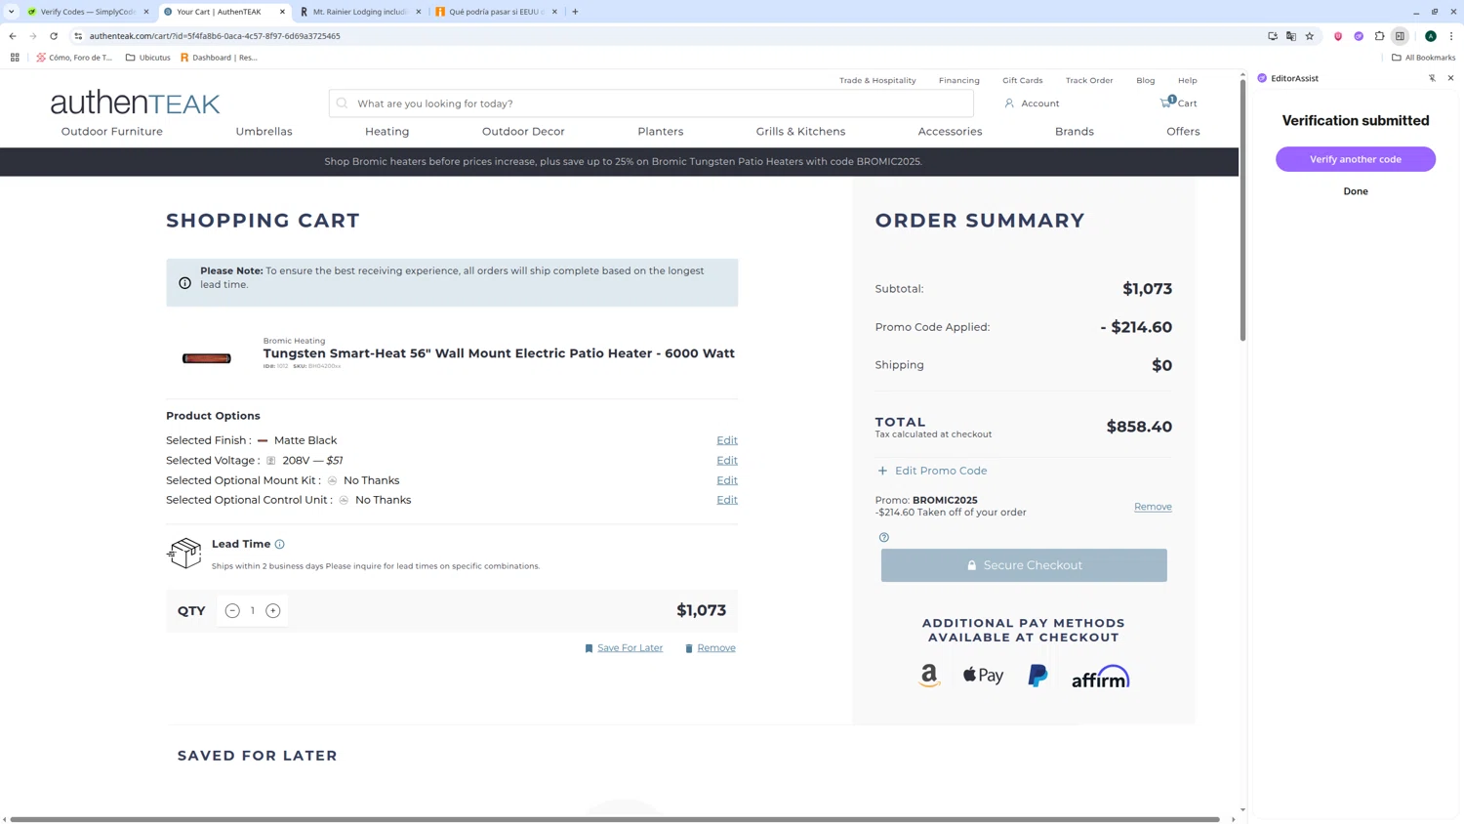Click the Bromic heater product thumbnail
This screenshot has height=824, width=1464.
(x=207, y=358)
